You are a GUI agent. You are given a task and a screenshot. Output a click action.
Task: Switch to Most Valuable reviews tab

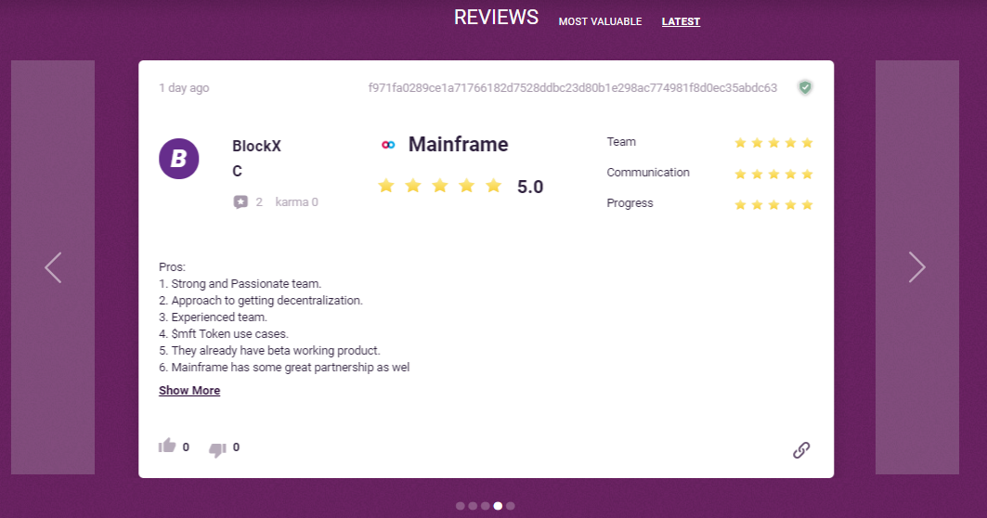pyautogui.click(x=600, y=21)
